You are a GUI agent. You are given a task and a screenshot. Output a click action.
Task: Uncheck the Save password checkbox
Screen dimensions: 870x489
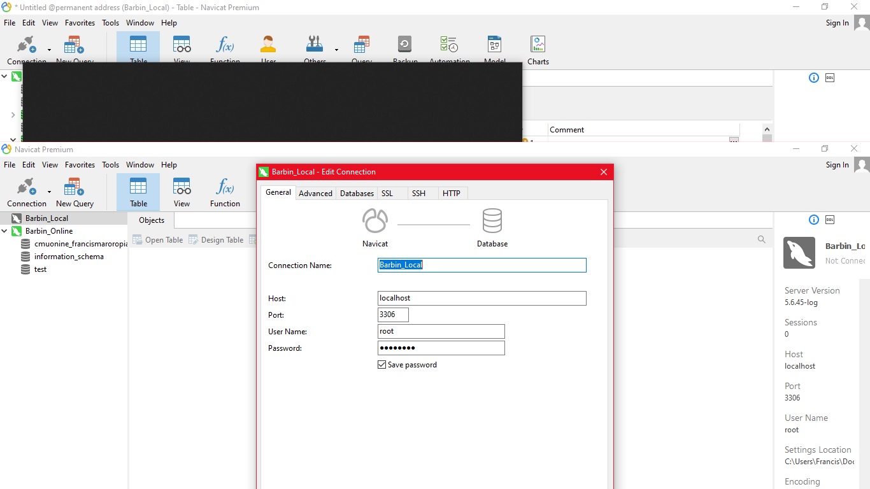tap(382, 365)
